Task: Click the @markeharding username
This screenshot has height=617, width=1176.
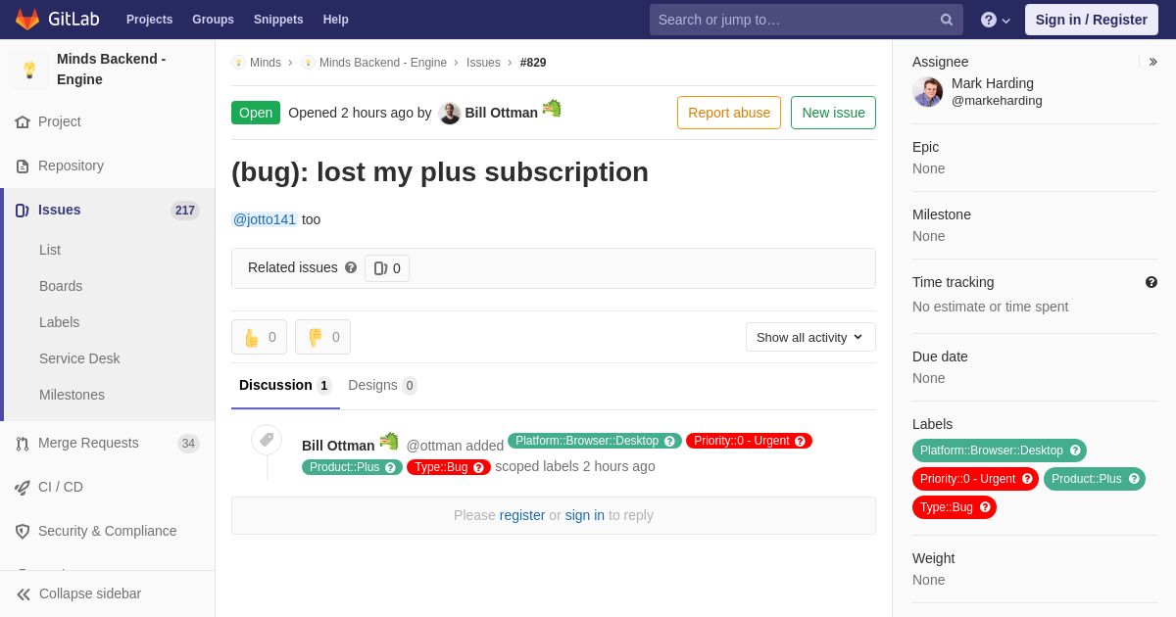Action: (997, 101)
